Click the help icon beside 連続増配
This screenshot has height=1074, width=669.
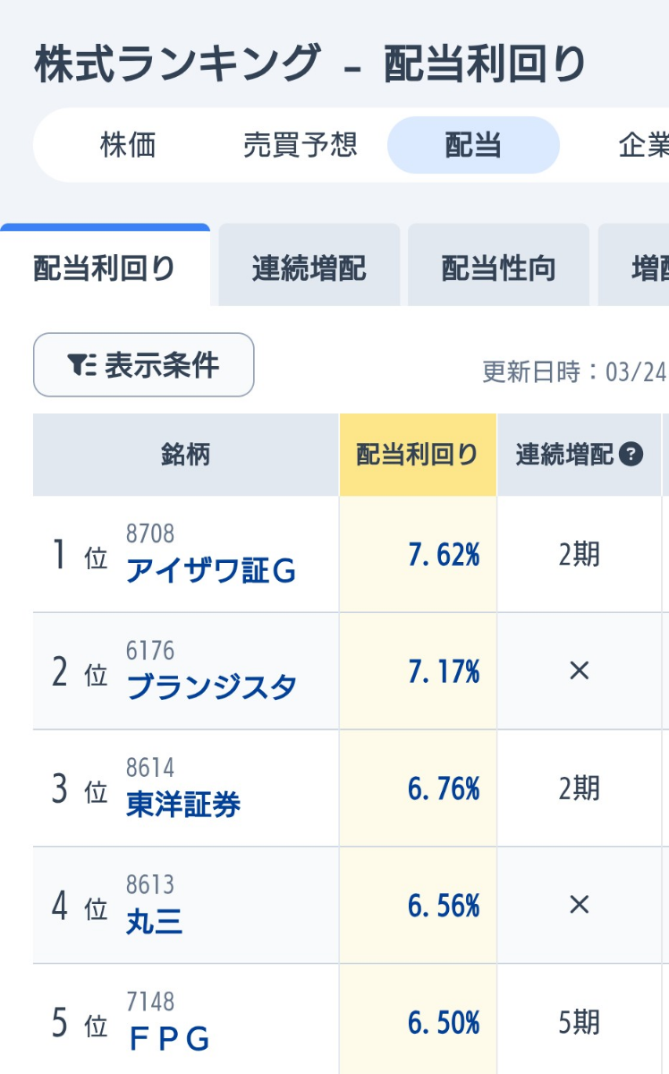point(631,455)
